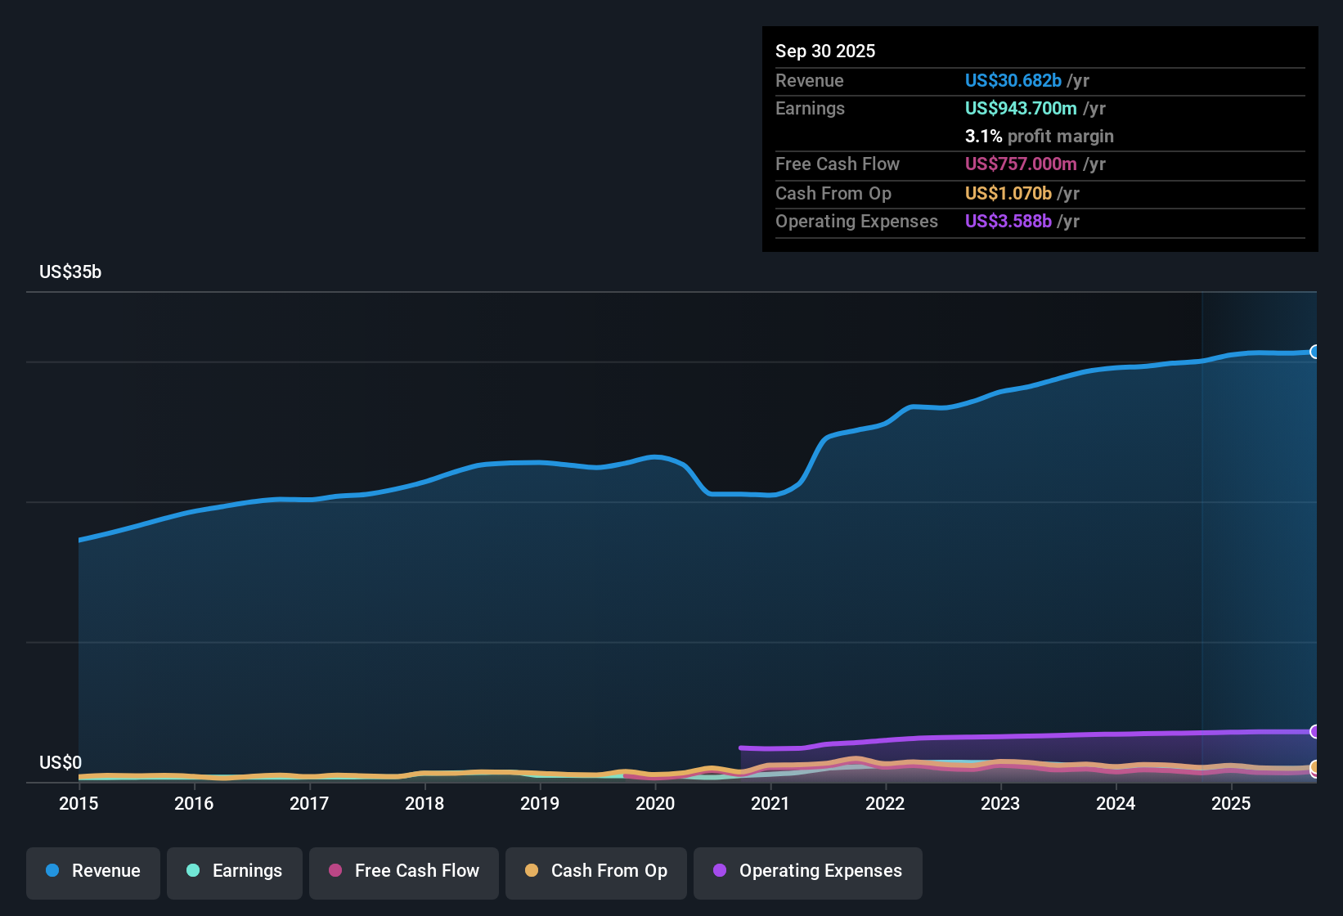Click the orange Cash From Op legend dot

tap(532, 870)
